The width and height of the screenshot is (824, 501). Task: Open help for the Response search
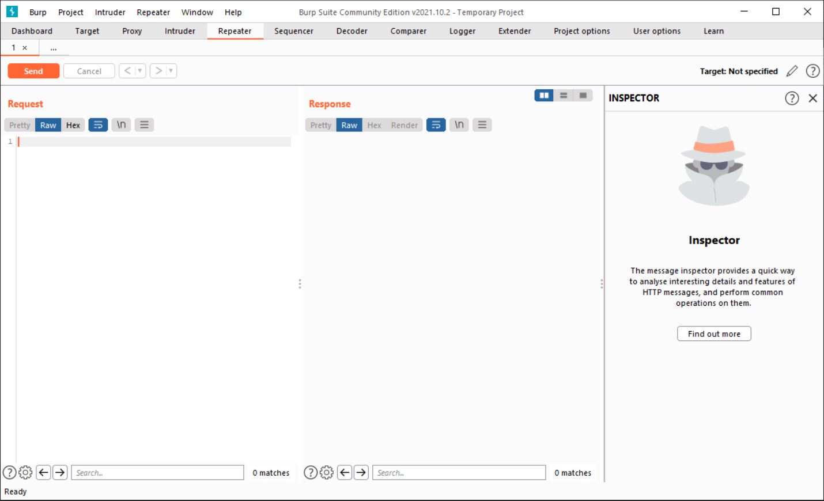point(311,473)
